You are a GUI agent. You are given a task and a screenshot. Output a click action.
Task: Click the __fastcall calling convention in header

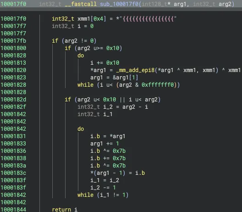click(81, 4)
